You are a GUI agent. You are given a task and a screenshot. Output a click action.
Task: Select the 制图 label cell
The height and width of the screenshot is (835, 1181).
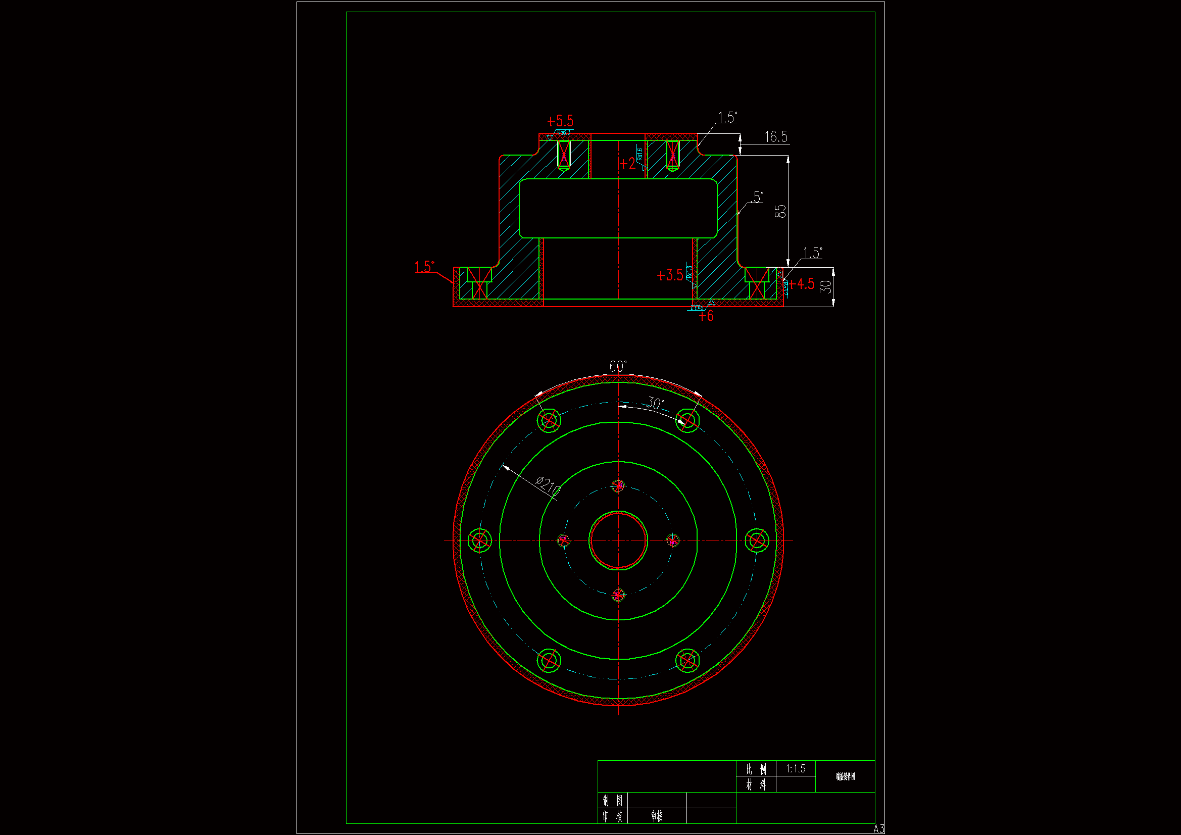[x=613, y=801]
